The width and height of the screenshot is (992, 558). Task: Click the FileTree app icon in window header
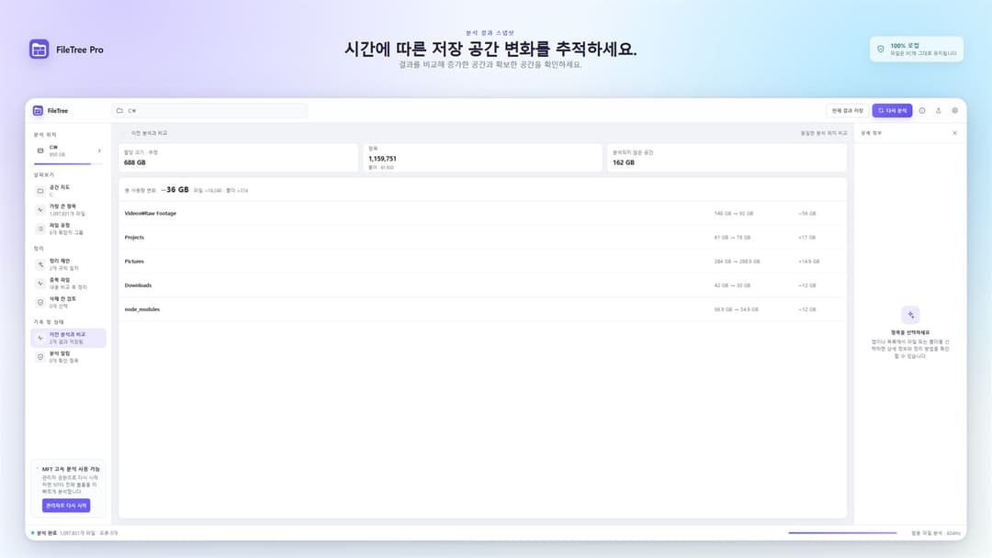(38, 110)
